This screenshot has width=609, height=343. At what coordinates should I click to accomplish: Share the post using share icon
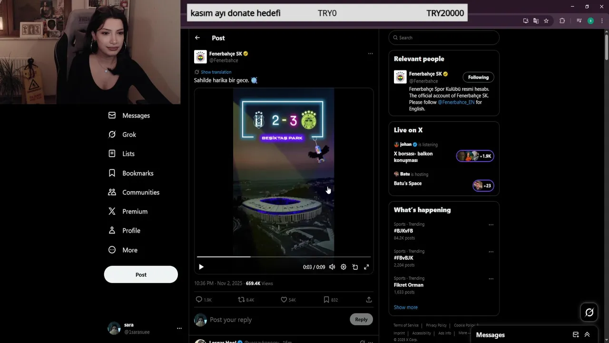[x=369, y=300]
